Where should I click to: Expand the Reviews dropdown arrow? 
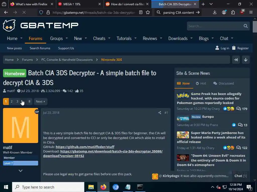tap(161, 38)
